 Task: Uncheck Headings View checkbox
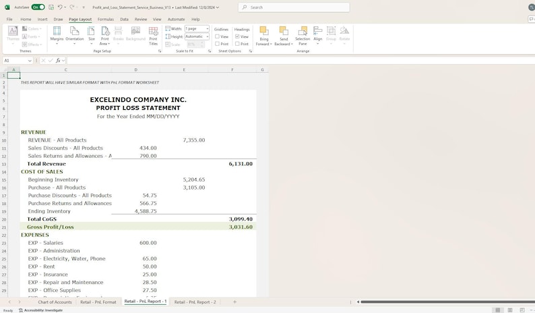(x=237, y=36)
